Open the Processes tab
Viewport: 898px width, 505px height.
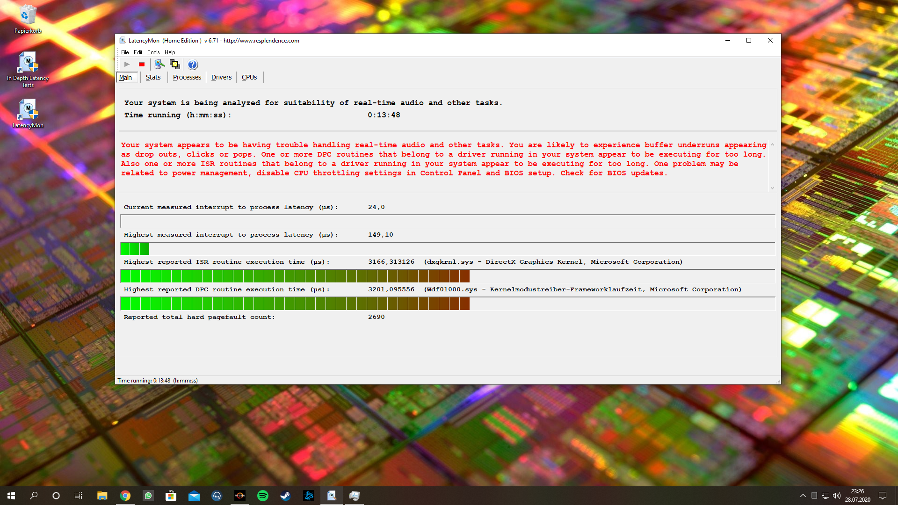(x=187, y=78)
